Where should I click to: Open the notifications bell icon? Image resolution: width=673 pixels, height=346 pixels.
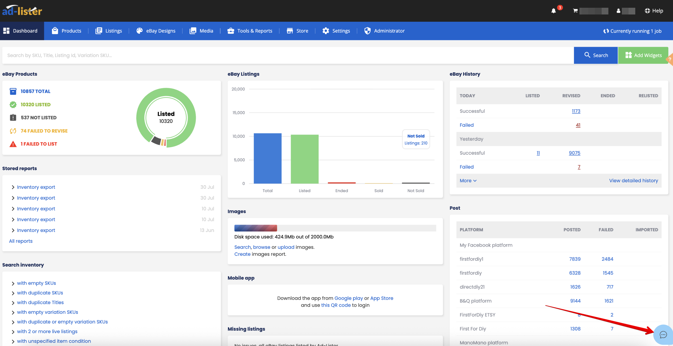[553, 11]
